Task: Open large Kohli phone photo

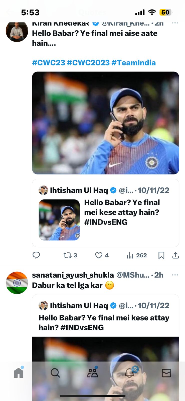Action: 105,123
